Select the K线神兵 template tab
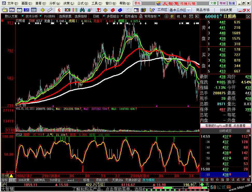This screenshot has height=192, width=252. [39, 180]
